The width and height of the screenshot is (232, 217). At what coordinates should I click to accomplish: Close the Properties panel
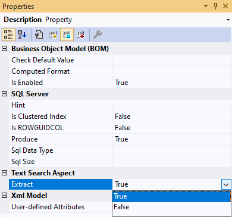[225, 6]
